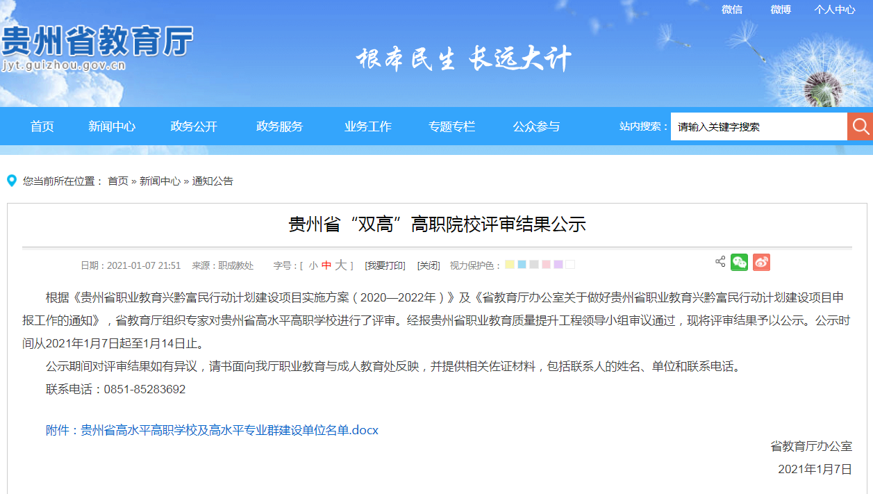Viewport: 873px width, 494px height.
Task: Open the 公众参与 navigation menu
Action: (x=535, y=126)
